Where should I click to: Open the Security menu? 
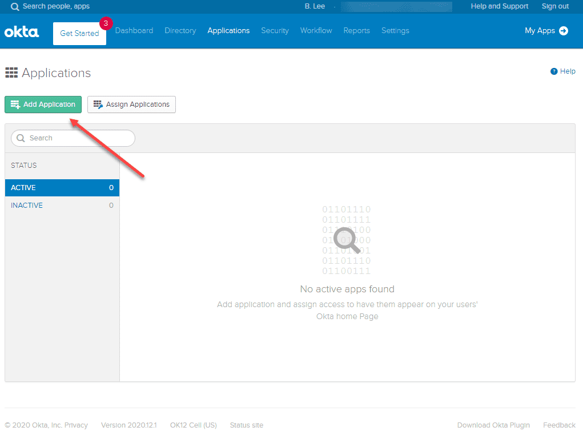point(275,31)
